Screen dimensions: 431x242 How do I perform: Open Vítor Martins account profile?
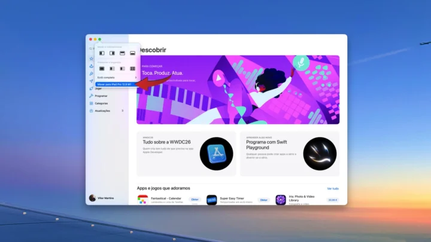click(x=102, y=198)
